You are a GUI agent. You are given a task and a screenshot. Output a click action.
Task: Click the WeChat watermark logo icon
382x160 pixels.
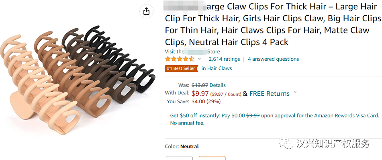point(286,143)
